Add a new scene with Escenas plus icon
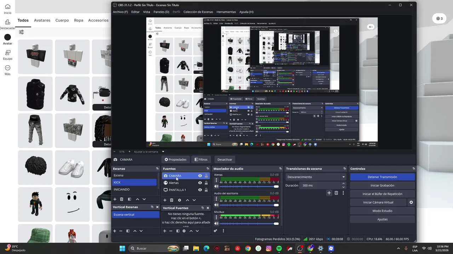 point(115,199)
